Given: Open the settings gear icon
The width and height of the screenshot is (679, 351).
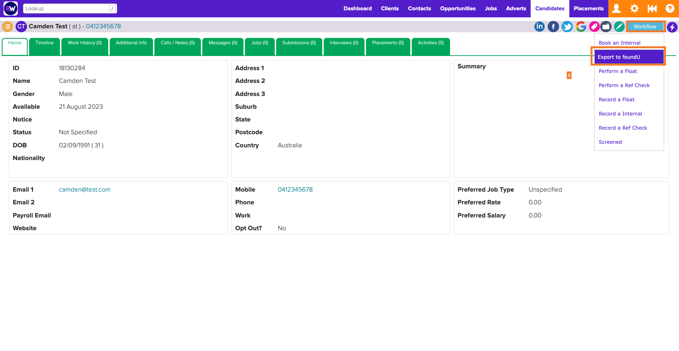Looking at the screenshot, I should click(x=634, y=9).
